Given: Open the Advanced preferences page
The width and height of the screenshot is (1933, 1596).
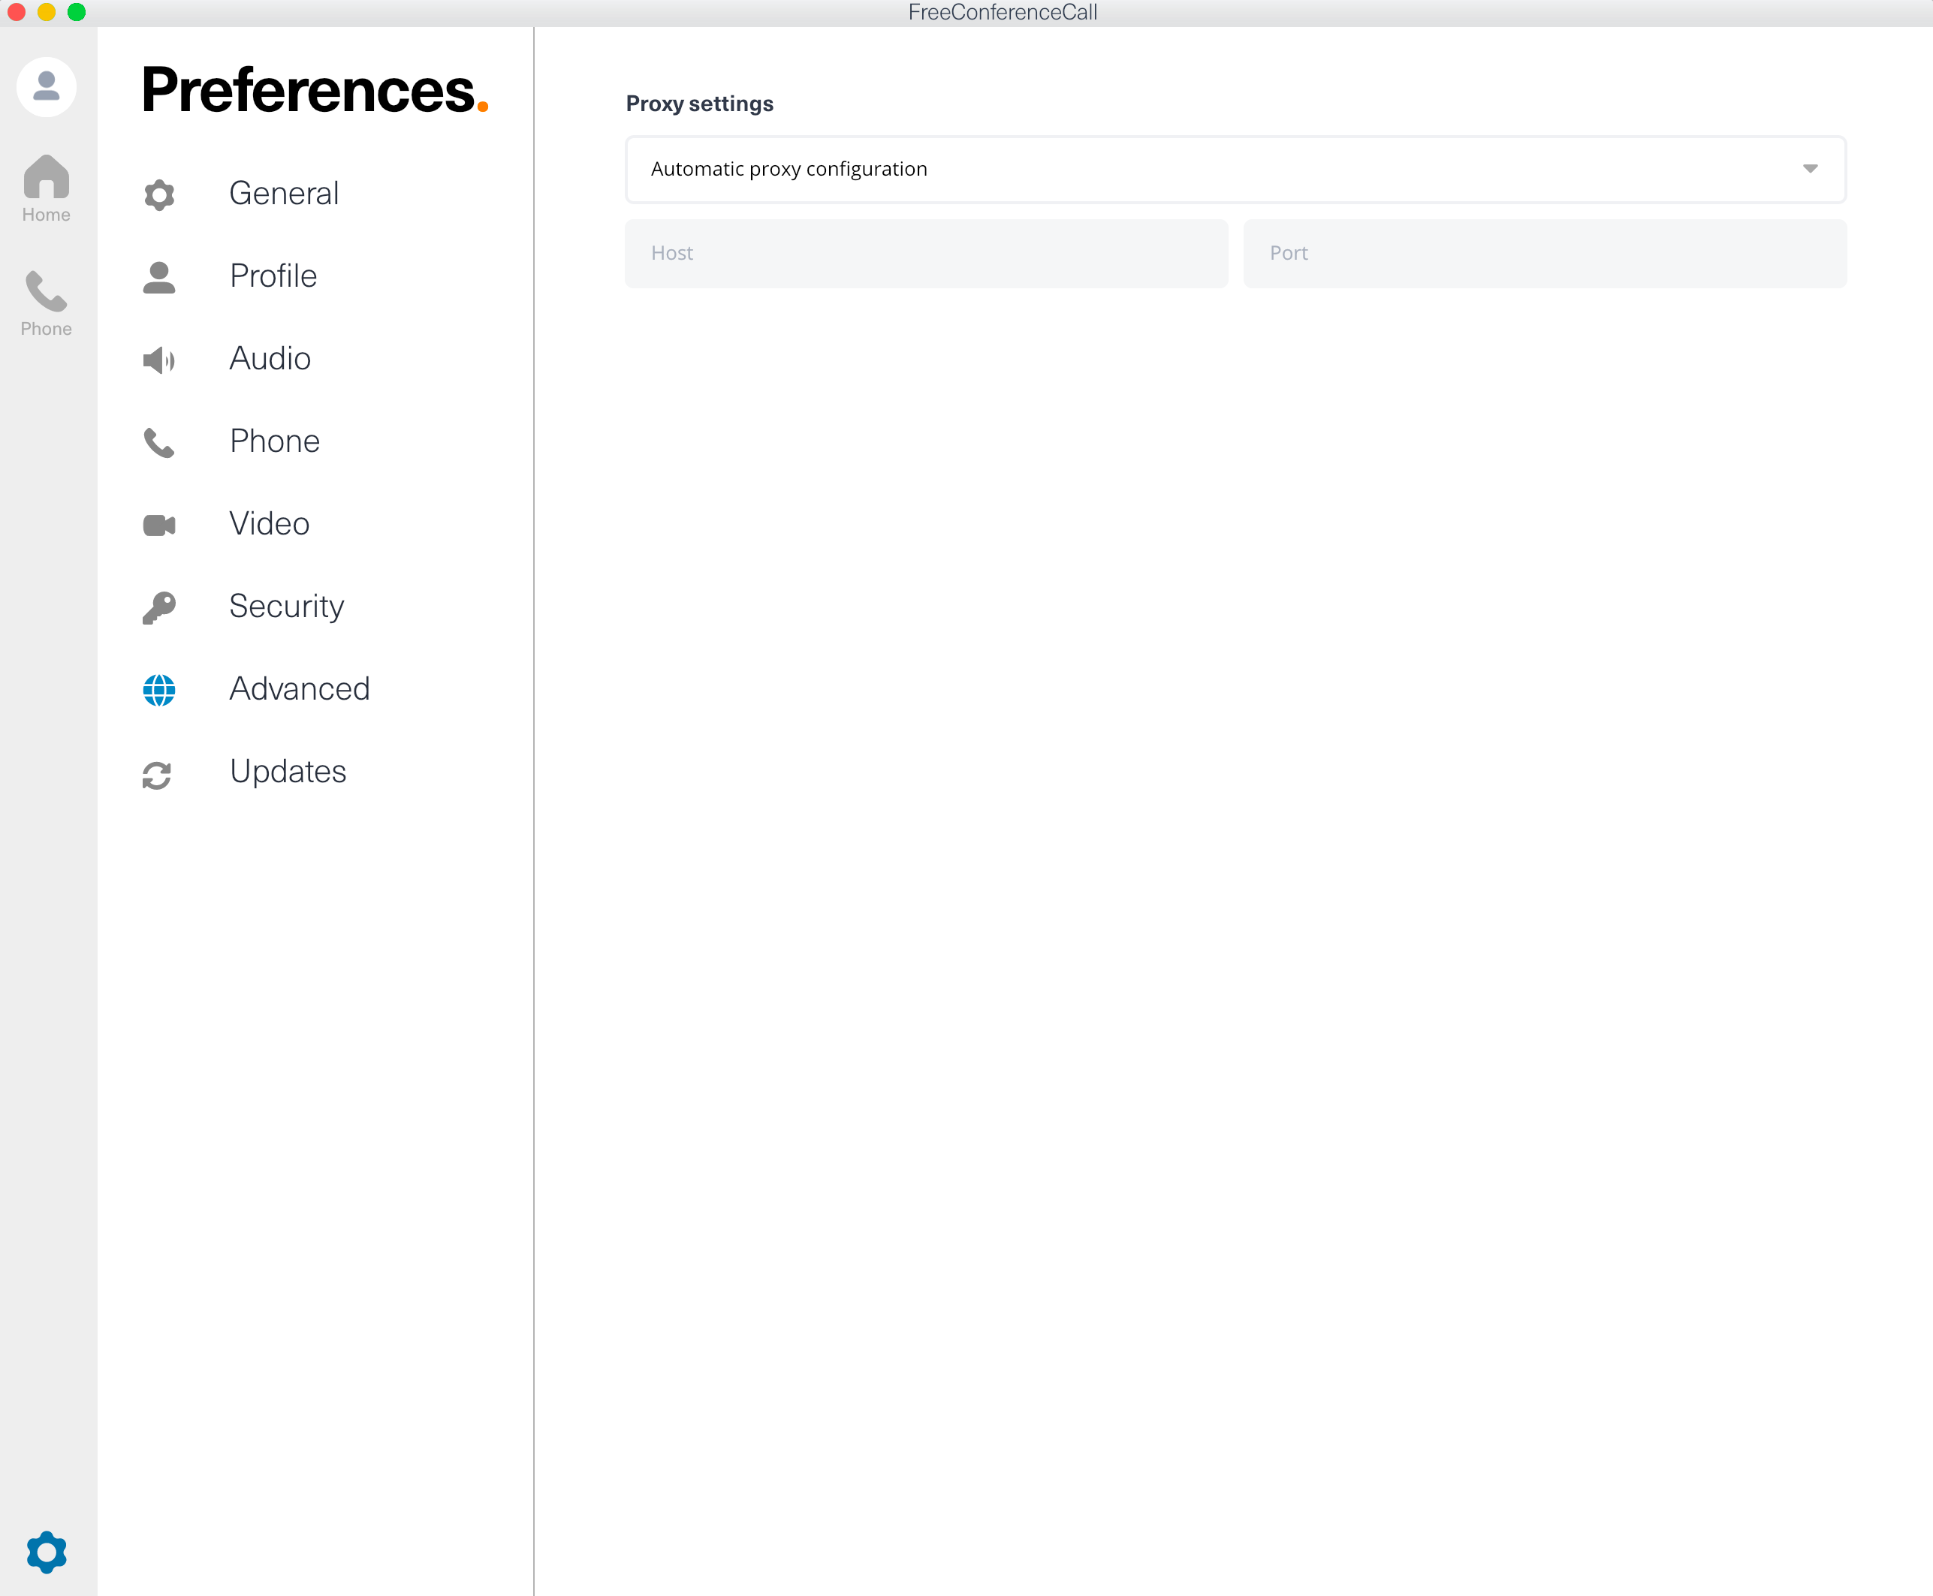Looking at the screenshot, I should (299, 688).
